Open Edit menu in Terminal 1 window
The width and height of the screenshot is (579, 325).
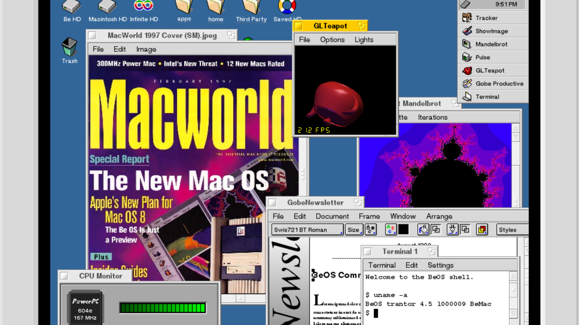412,265
